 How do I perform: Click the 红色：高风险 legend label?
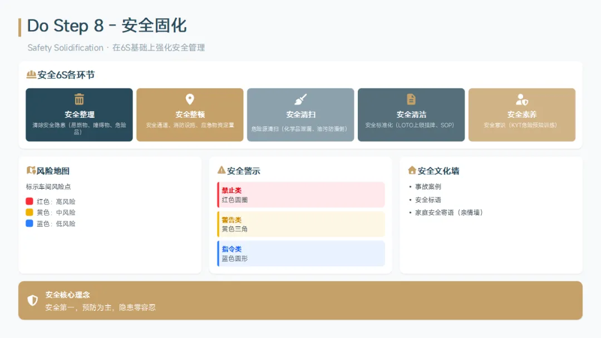[x=56, y=202]
